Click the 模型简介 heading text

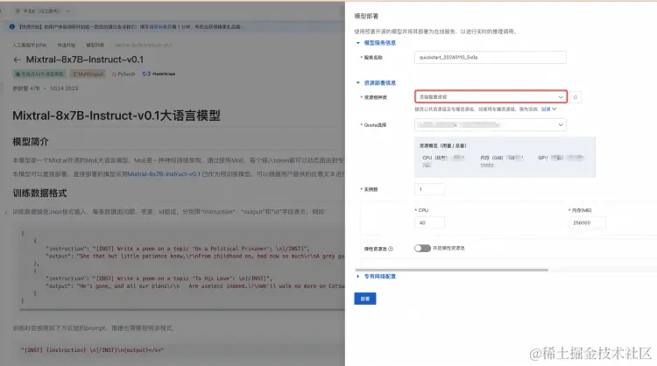pyautogui.click(x=31, y=142)
